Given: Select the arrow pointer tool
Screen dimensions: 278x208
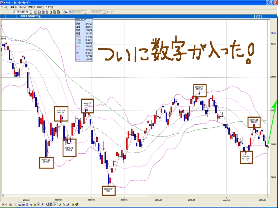Looking at the screenshot, I should coord(64,205).
